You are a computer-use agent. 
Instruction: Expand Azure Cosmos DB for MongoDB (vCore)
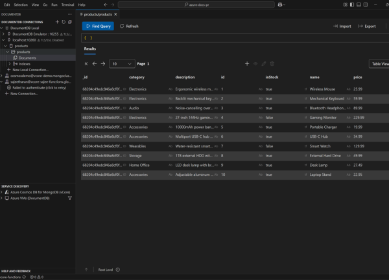coord(1,192)
